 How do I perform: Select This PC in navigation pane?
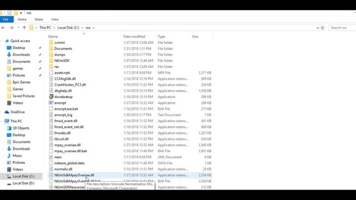[16, 121]
